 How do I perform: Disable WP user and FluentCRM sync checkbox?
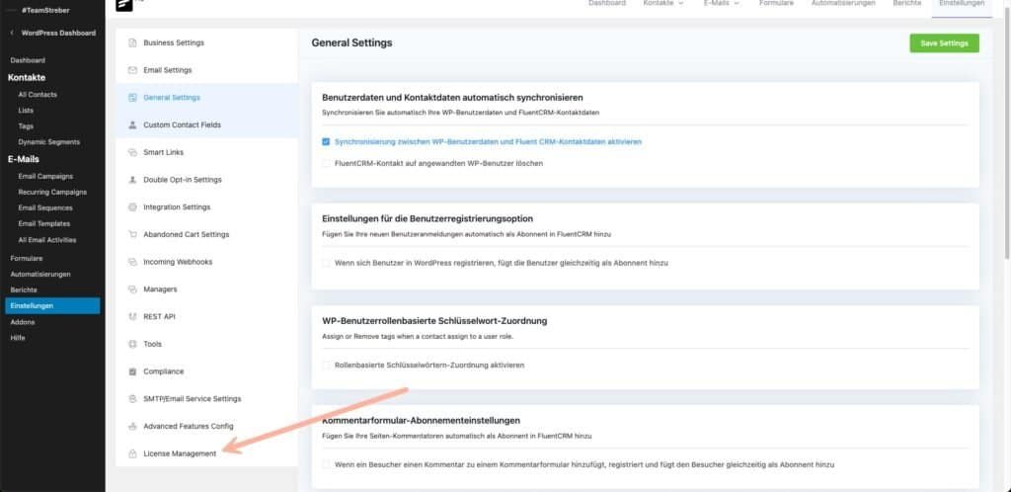click(x=327, y=142)
